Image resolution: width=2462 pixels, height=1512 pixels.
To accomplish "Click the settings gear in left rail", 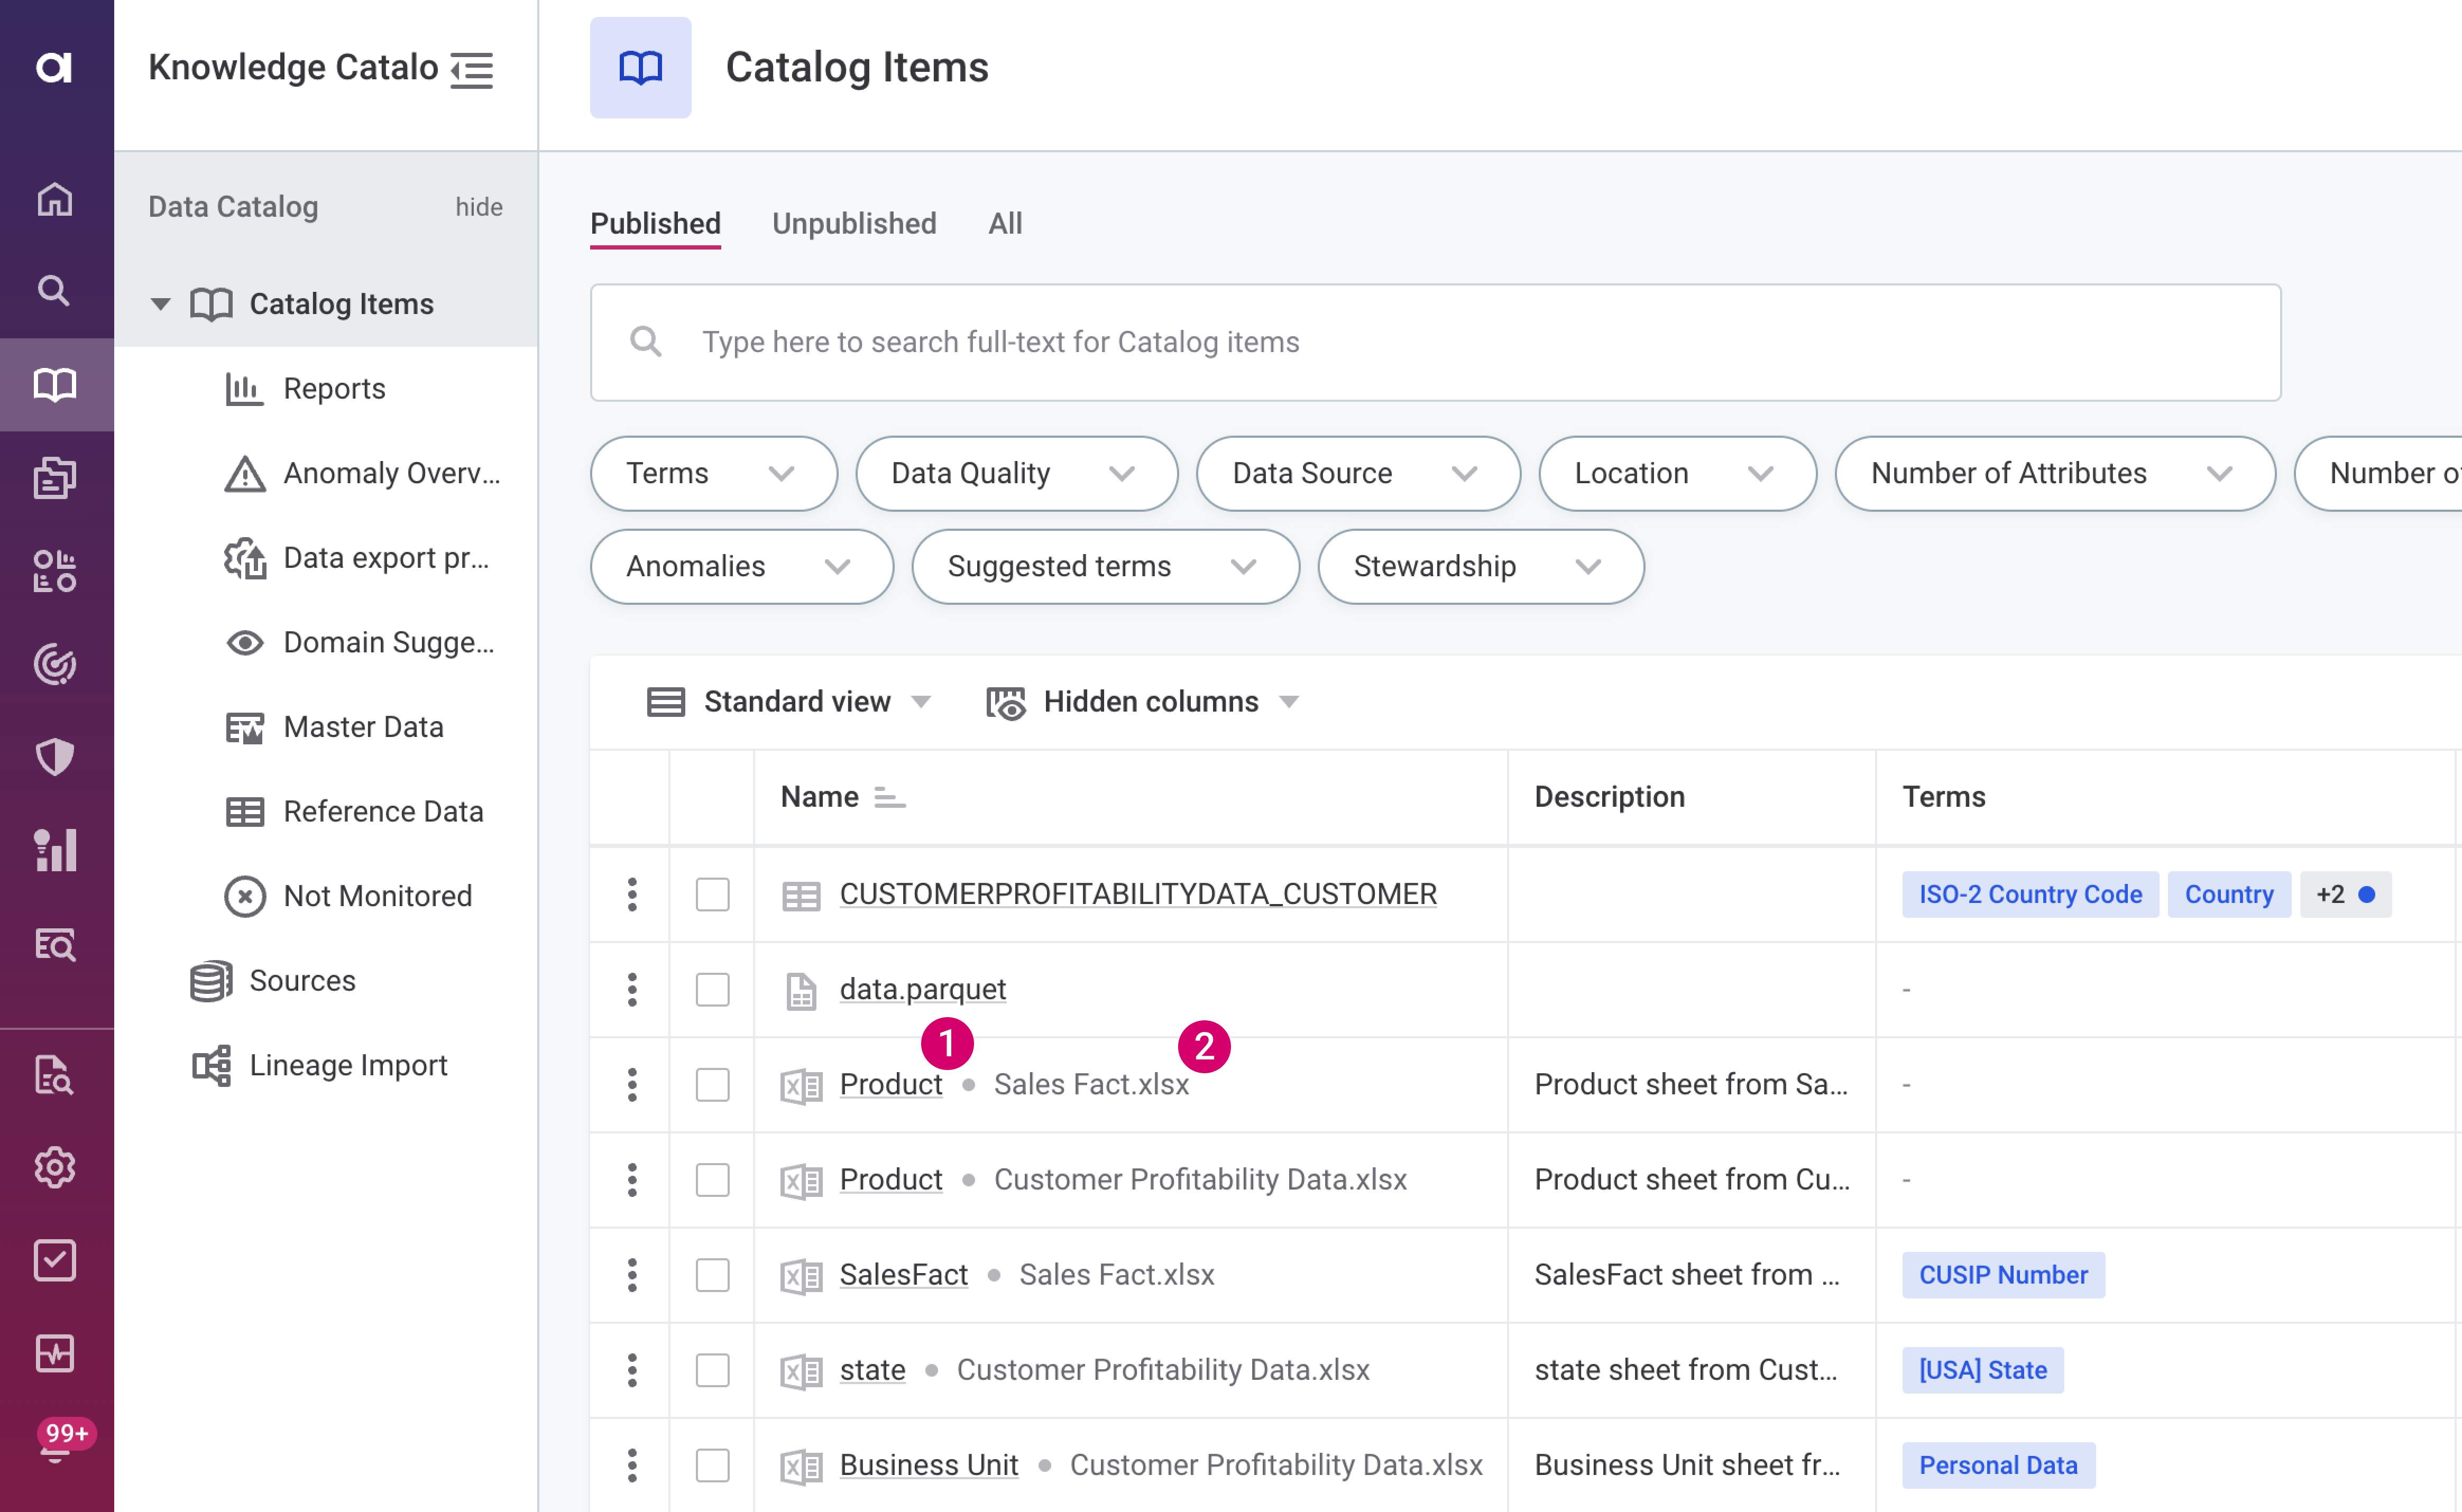I will click(x=55, y=1168).
